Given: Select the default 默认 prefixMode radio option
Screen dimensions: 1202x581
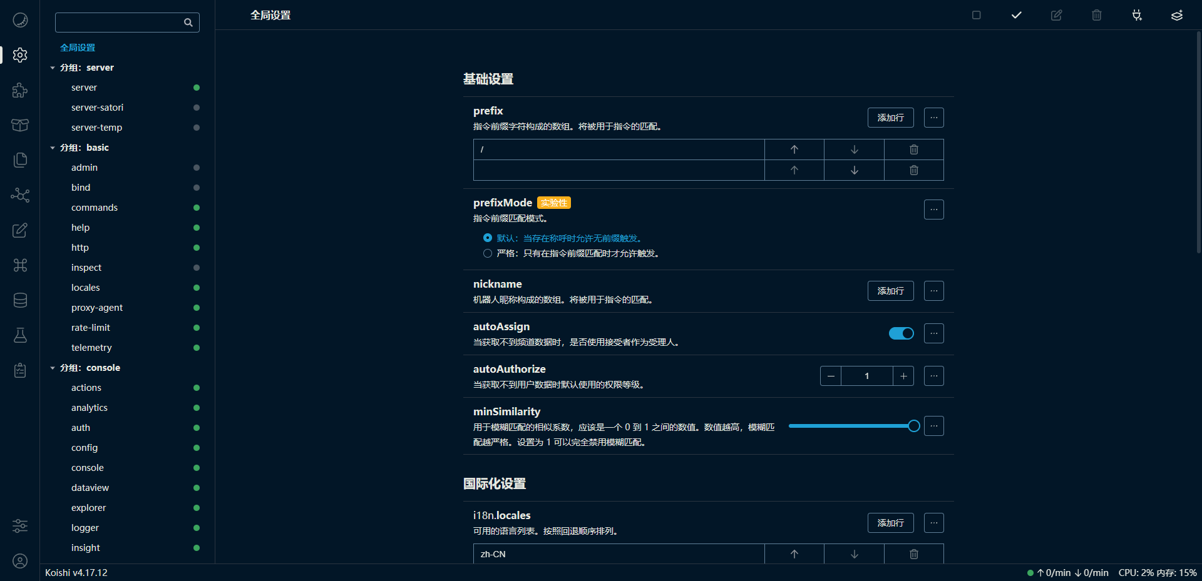Looking at the screenshot, I should click(488, 238).
